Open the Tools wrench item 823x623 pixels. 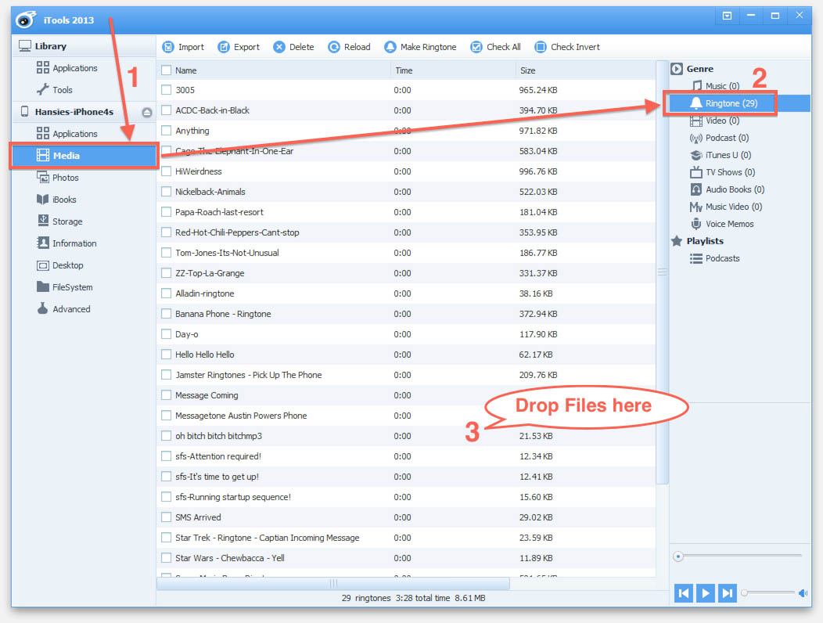(x=55, y=90)
